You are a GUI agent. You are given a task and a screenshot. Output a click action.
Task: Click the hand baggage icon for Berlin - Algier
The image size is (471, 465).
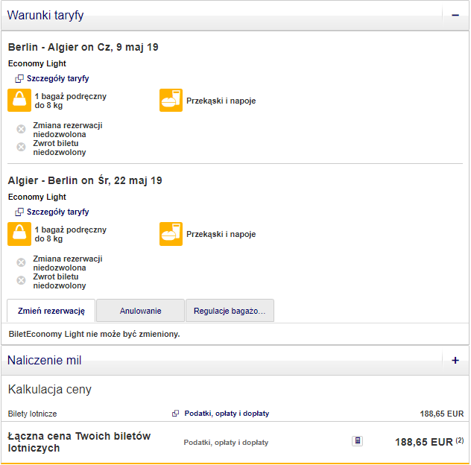point(19,100)
